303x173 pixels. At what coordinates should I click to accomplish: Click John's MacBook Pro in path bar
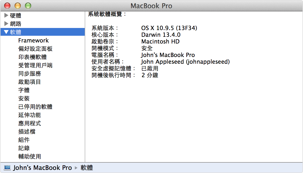(43, 168)
